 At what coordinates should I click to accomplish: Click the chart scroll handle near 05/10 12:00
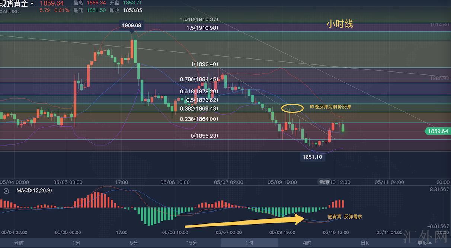(325, 182)
